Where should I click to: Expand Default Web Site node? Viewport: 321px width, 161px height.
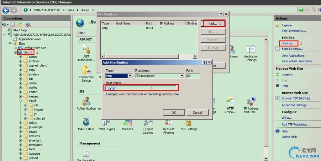coord(15,48)
